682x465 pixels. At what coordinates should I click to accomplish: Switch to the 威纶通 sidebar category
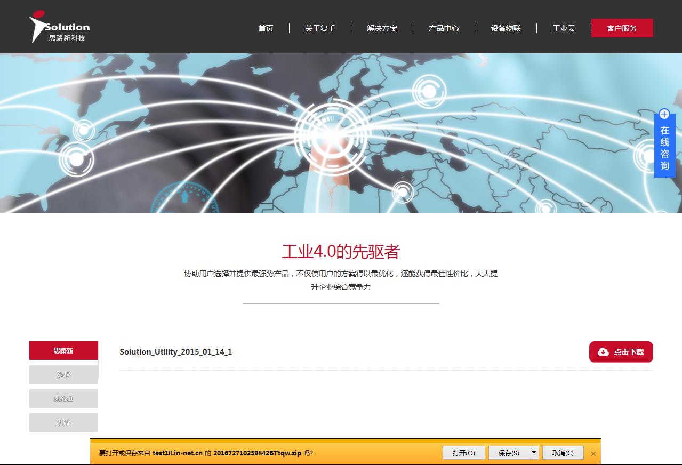(63, 398)
